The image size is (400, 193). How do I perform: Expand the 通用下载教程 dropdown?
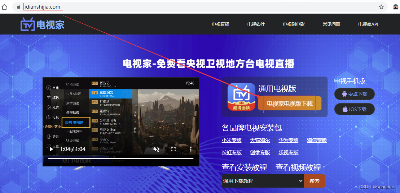pos(263,181)
